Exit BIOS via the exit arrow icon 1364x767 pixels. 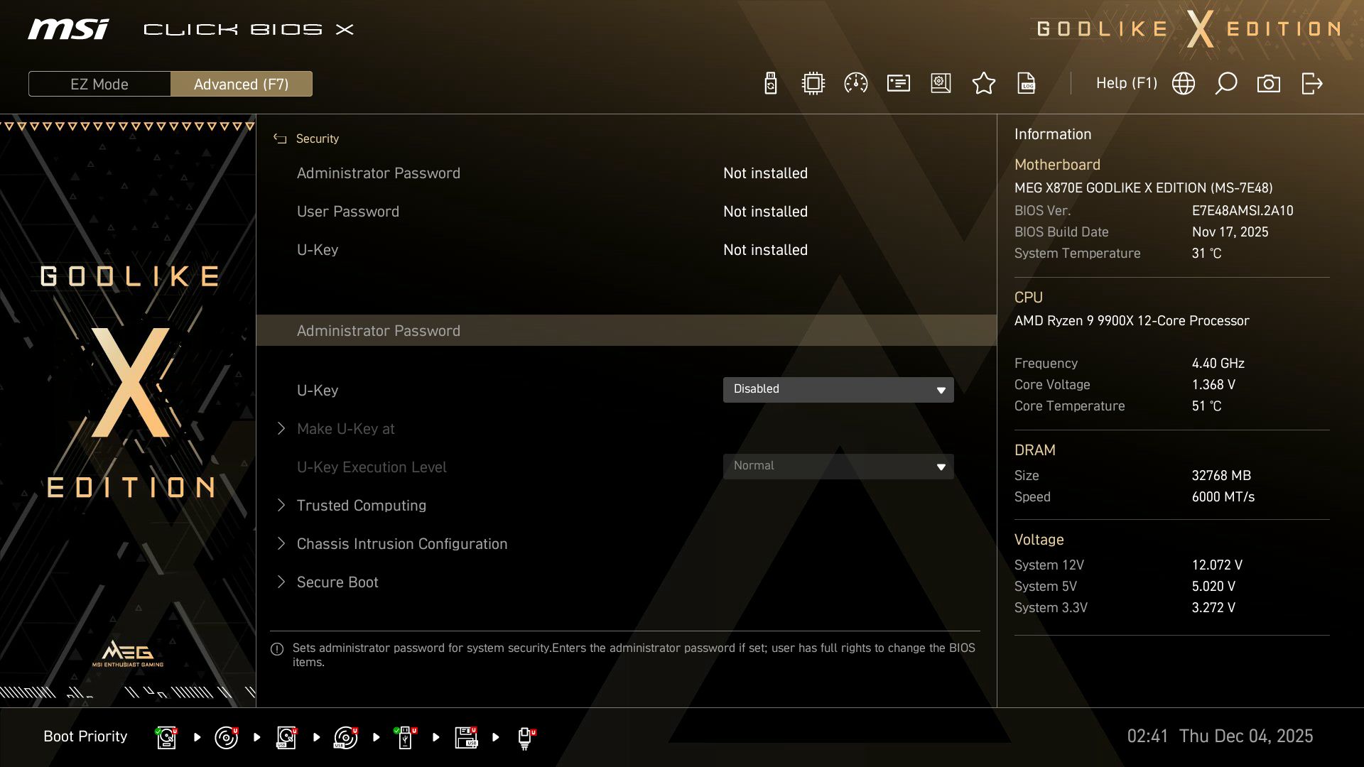[1311, 83]
